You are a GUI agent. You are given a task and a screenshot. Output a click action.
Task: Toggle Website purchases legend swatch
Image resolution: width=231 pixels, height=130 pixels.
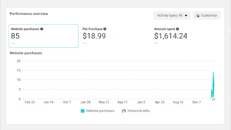pos(83,111)
